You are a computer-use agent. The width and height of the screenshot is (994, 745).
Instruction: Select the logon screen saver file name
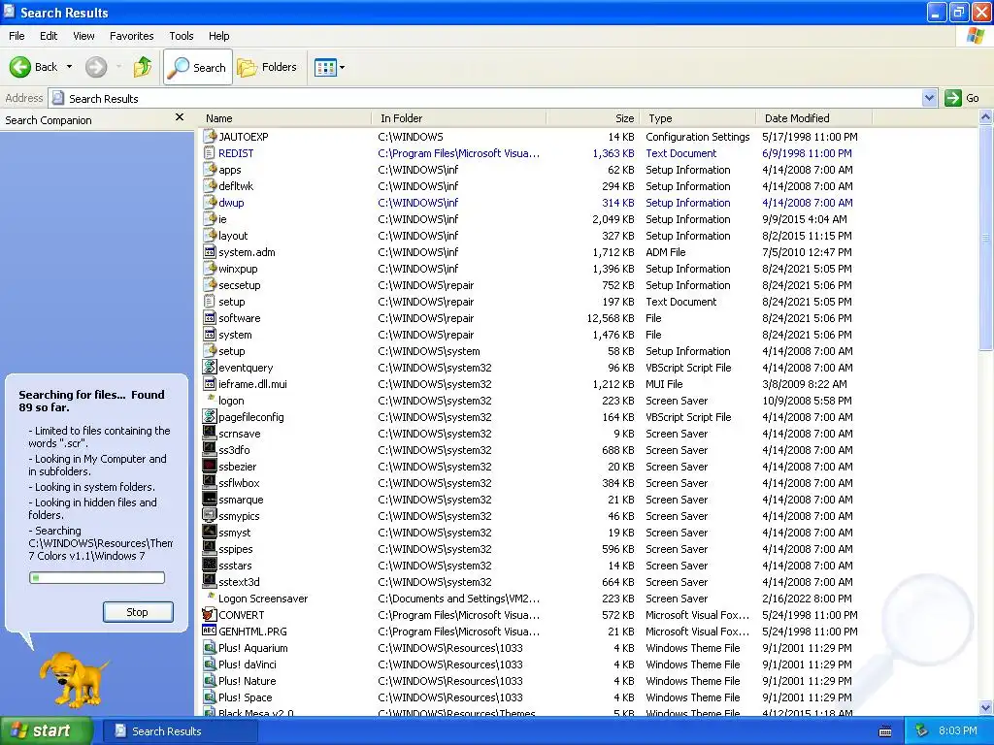pyautogui.click(x=231, y=401)
